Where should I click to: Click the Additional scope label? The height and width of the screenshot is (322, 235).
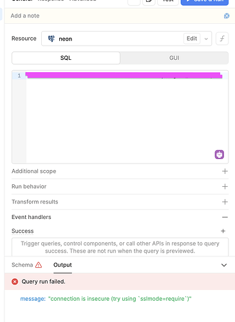click(33, 171)
